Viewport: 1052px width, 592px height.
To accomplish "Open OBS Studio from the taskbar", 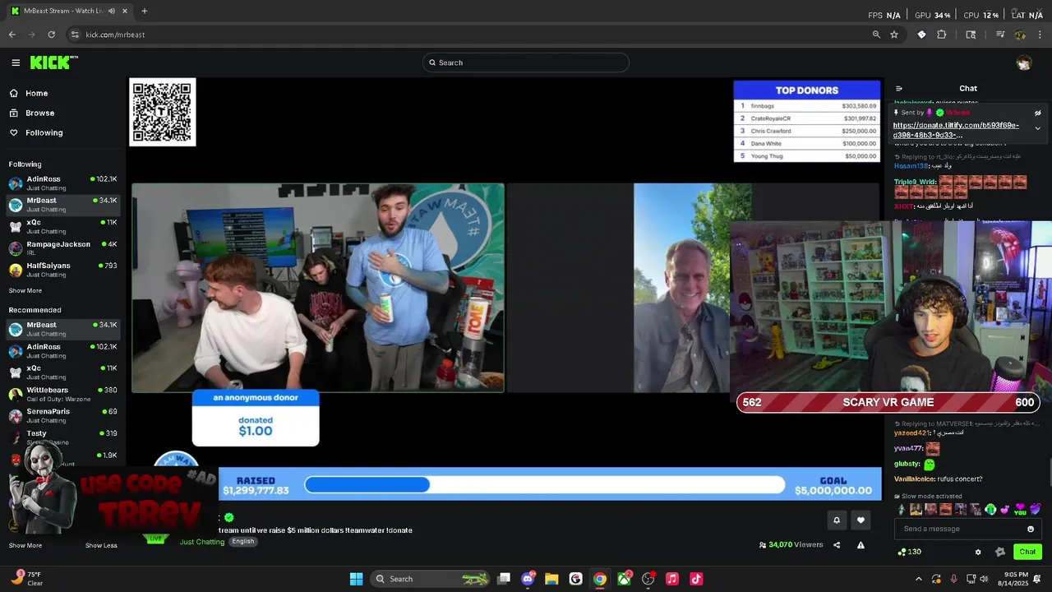I will (x=648, y=579).
